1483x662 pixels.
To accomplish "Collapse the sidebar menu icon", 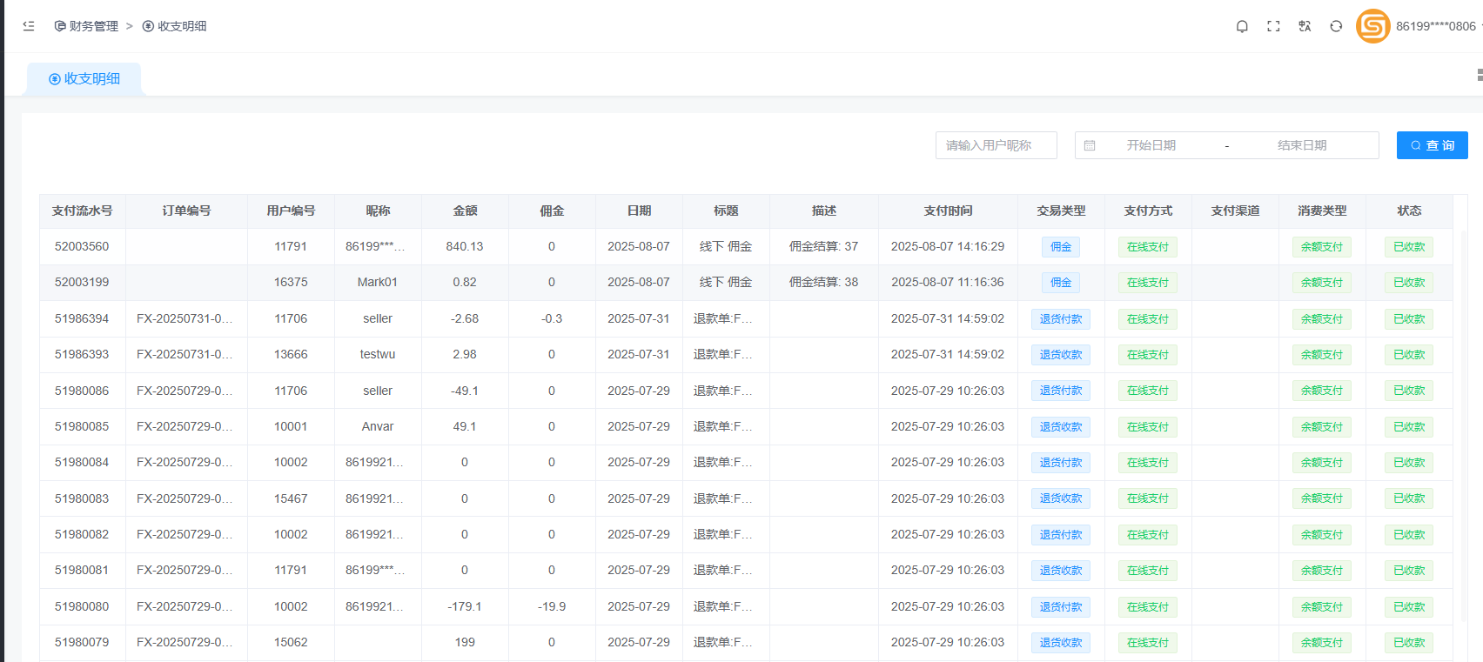I will [29, 26].
